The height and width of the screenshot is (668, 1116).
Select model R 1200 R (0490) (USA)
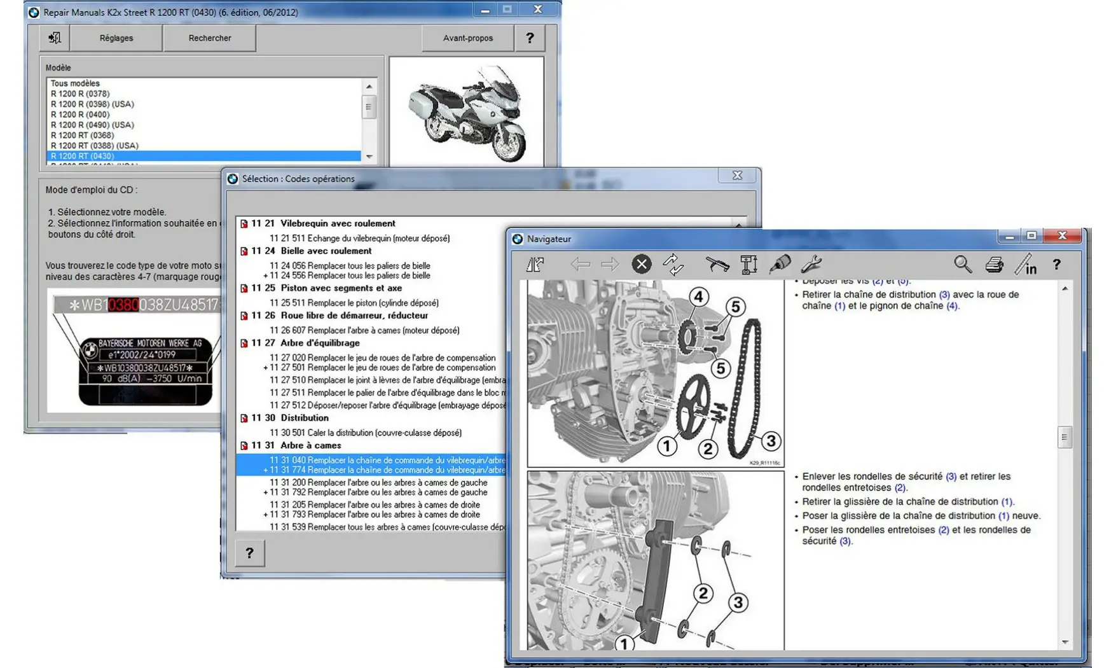point(92,125)
